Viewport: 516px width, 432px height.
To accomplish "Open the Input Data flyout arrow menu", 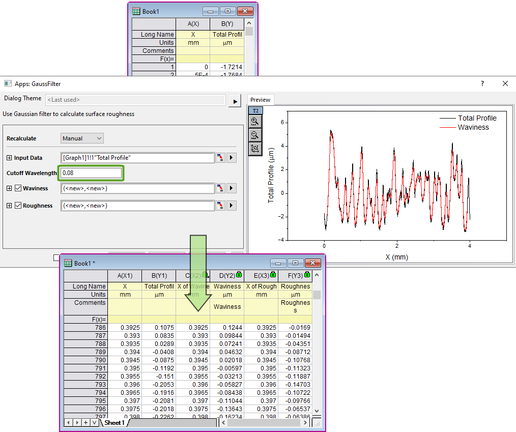I will coord(232,158).
